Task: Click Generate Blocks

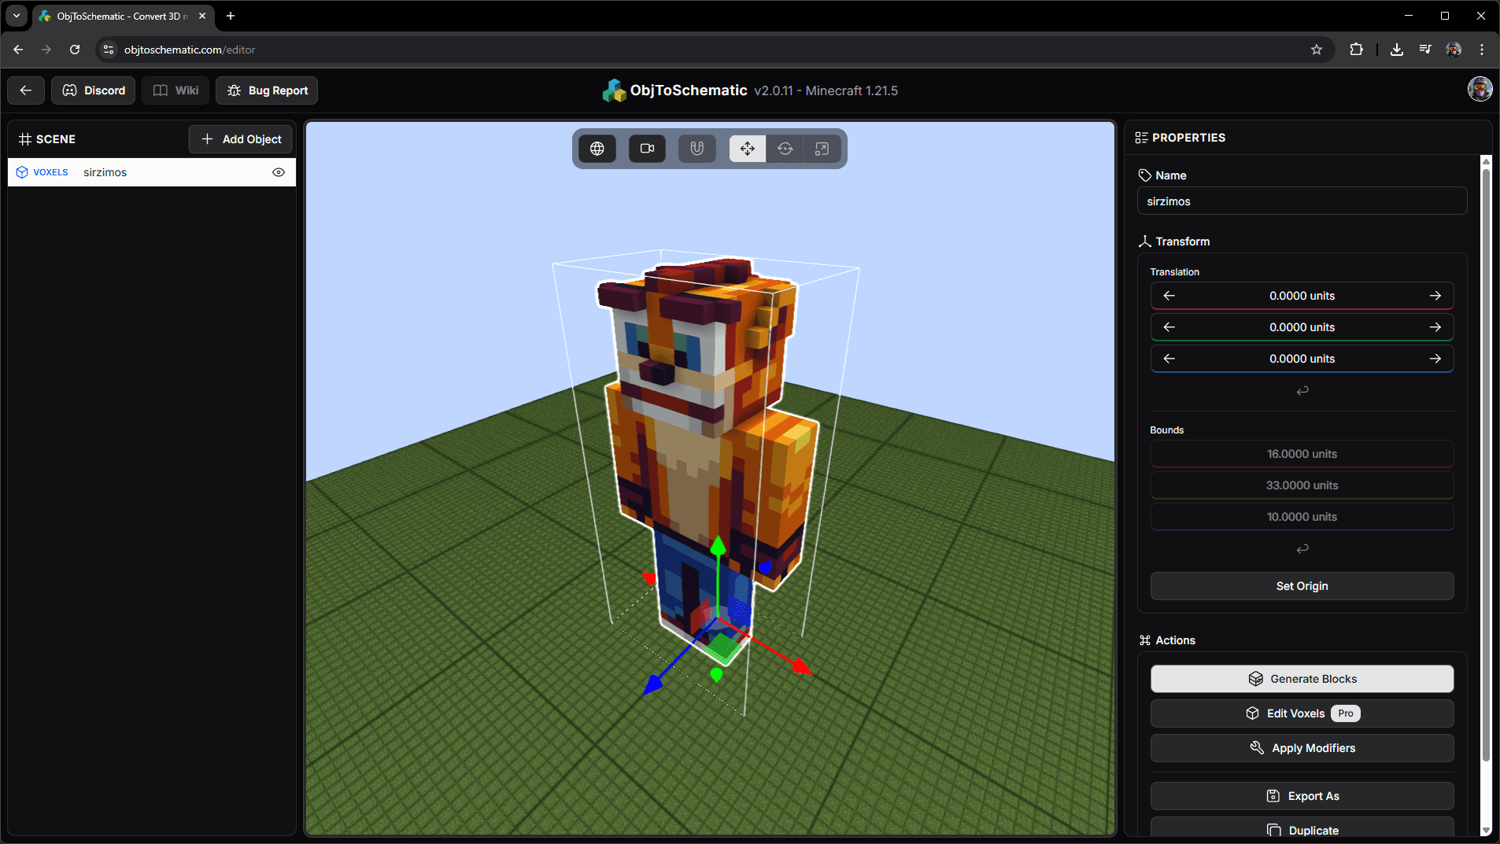Action: coord(1302,679)
